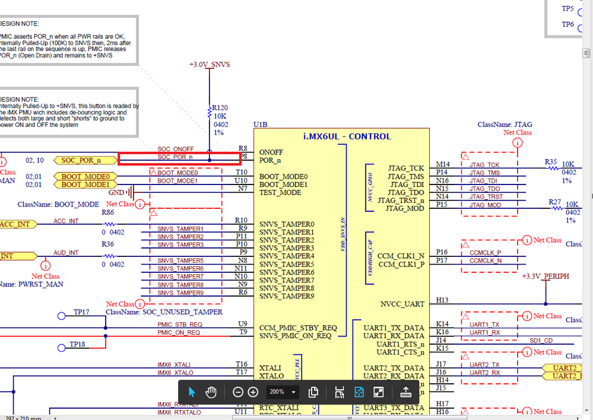Click the TP5 label

(x=567, y=8)
